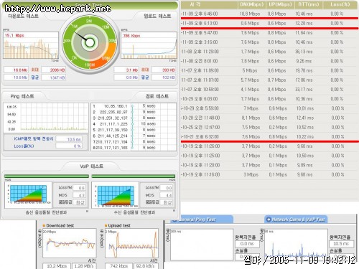359x269 pixels.
Task: Select the Ping 테스트 tab
Action: 22,96
